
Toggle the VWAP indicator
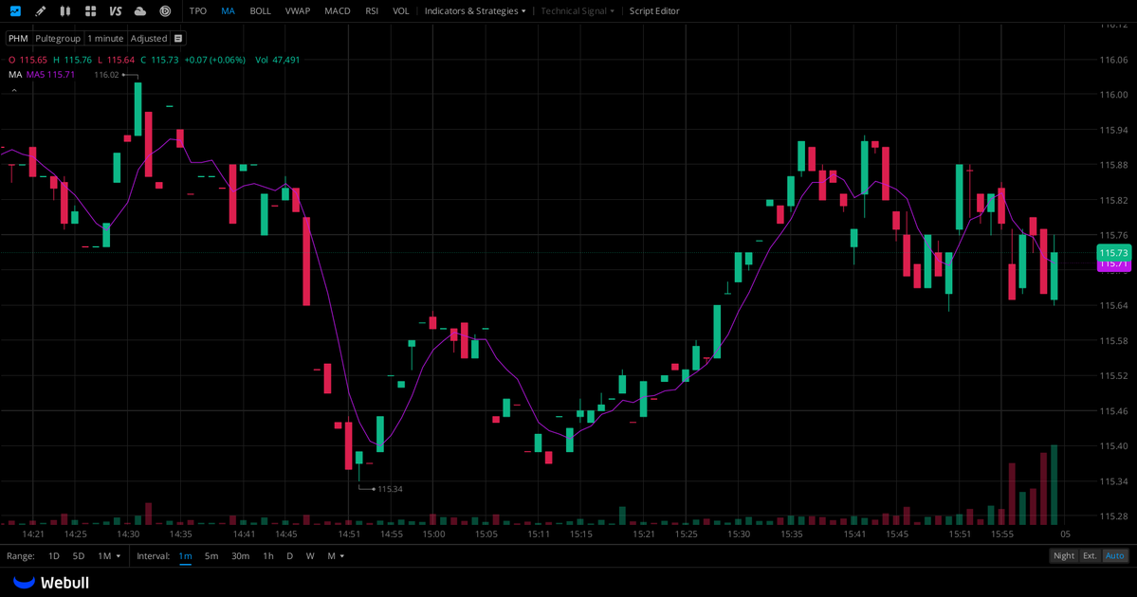click(298, 10)
